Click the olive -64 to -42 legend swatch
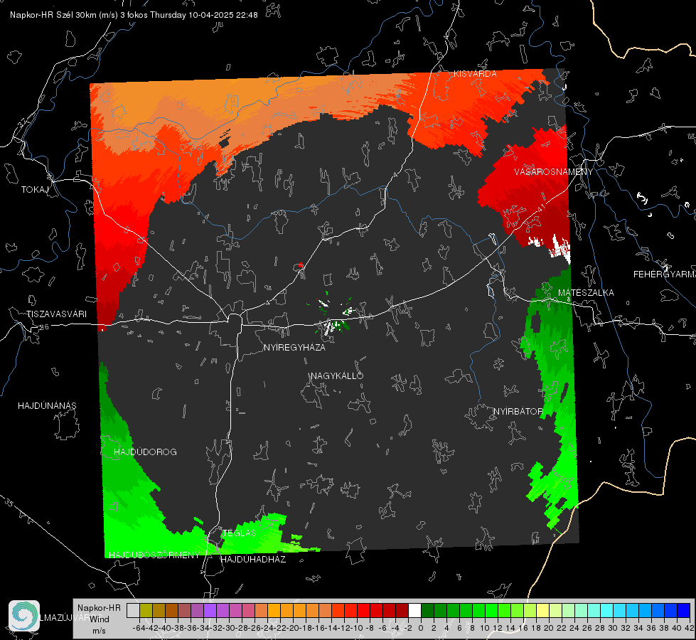This screenshot has height=640, width=696. pyautogui.click(x=146, y=610)
